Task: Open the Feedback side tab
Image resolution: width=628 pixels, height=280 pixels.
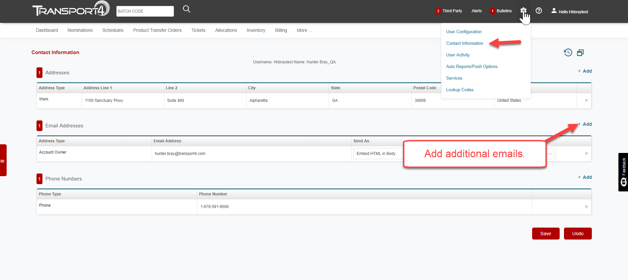Action: (x=623, y=172)
